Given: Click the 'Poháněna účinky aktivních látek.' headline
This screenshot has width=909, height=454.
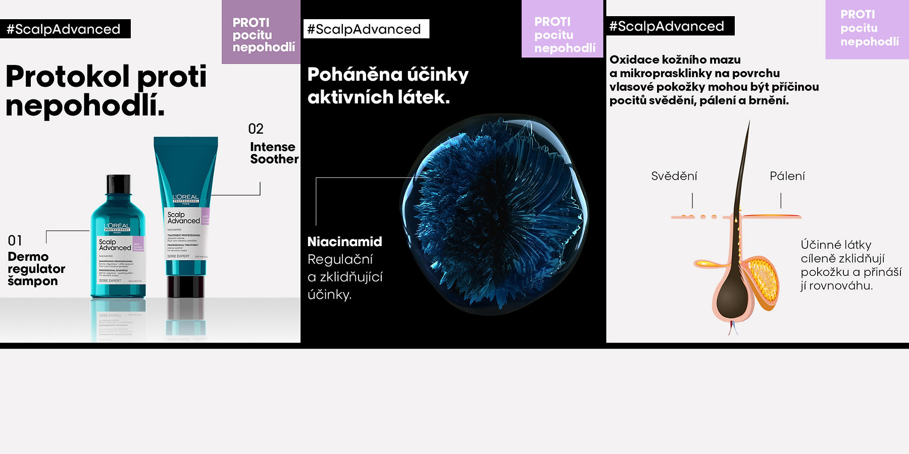Looking at the screenshot, I should click(388, 86).
